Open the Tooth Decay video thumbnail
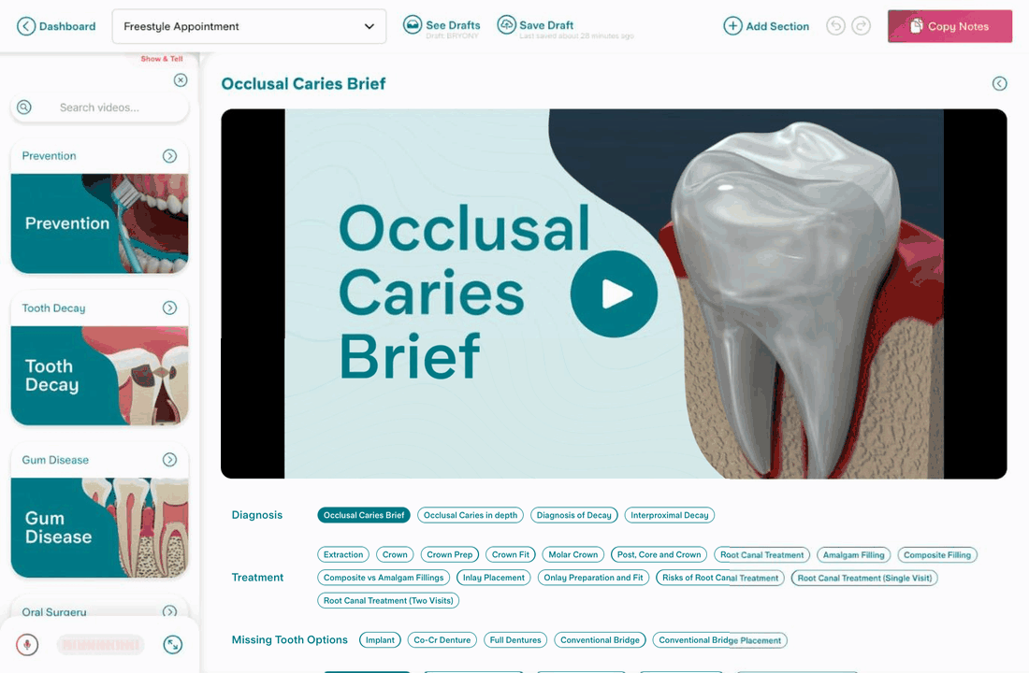This screenshot has width=1029, height=673. pyautogui.click(x=100, y=375)
